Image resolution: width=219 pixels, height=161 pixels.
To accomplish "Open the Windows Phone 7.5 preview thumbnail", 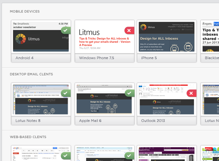I will coord(105,36).
